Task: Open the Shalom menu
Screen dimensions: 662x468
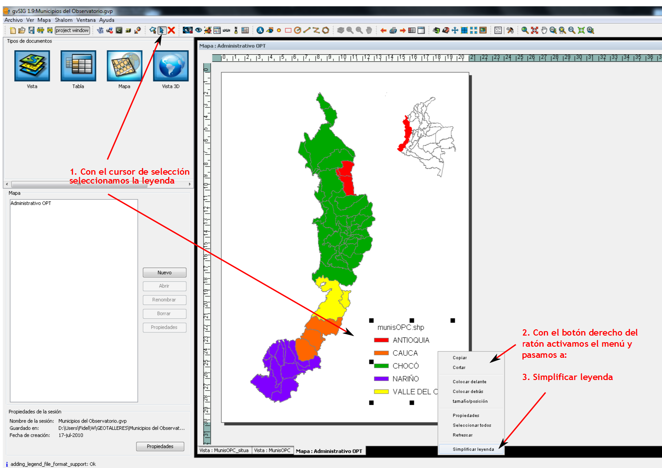Action: click(x=64, y=20)
